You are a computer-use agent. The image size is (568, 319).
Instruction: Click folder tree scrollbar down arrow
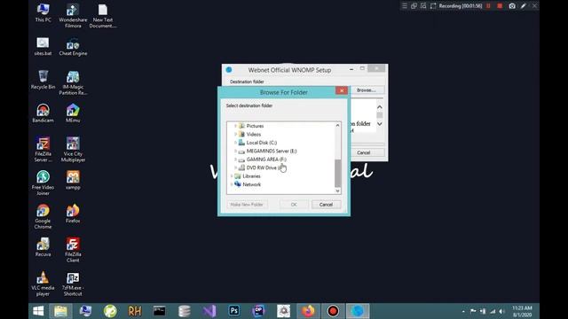pyautogui.click(x=337, y=191)
